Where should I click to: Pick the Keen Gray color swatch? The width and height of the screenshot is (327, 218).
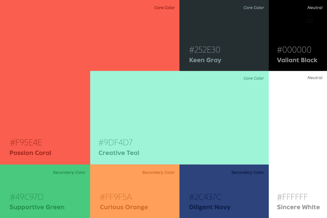click(224, 30)
